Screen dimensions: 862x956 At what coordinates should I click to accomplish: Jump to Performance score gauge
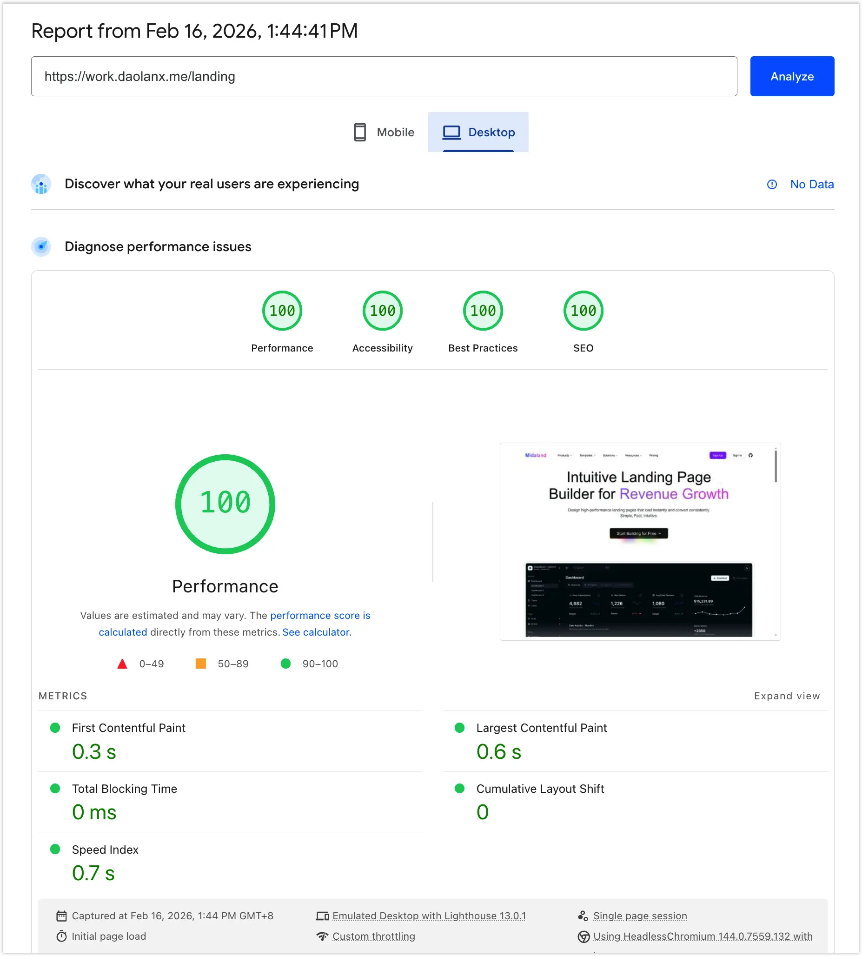pyautogui.click(x=282, y=311)
